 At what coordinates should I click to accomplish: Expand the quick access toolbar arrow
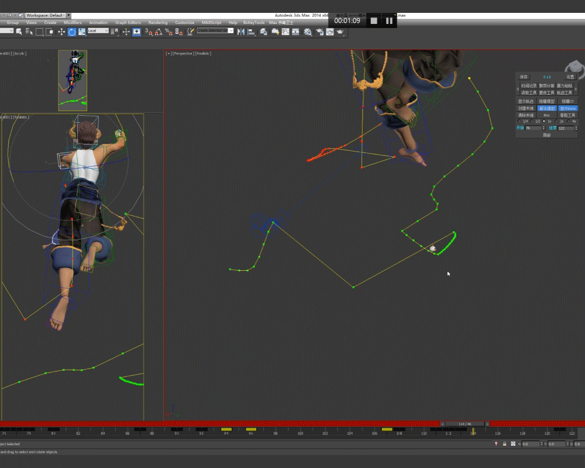click(x=68, y=15)
